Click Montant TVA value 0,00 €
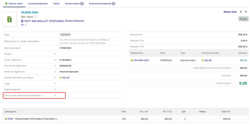The width and height of the screenshot is (250, 125). pyautogui.click(x=244, y=41)
